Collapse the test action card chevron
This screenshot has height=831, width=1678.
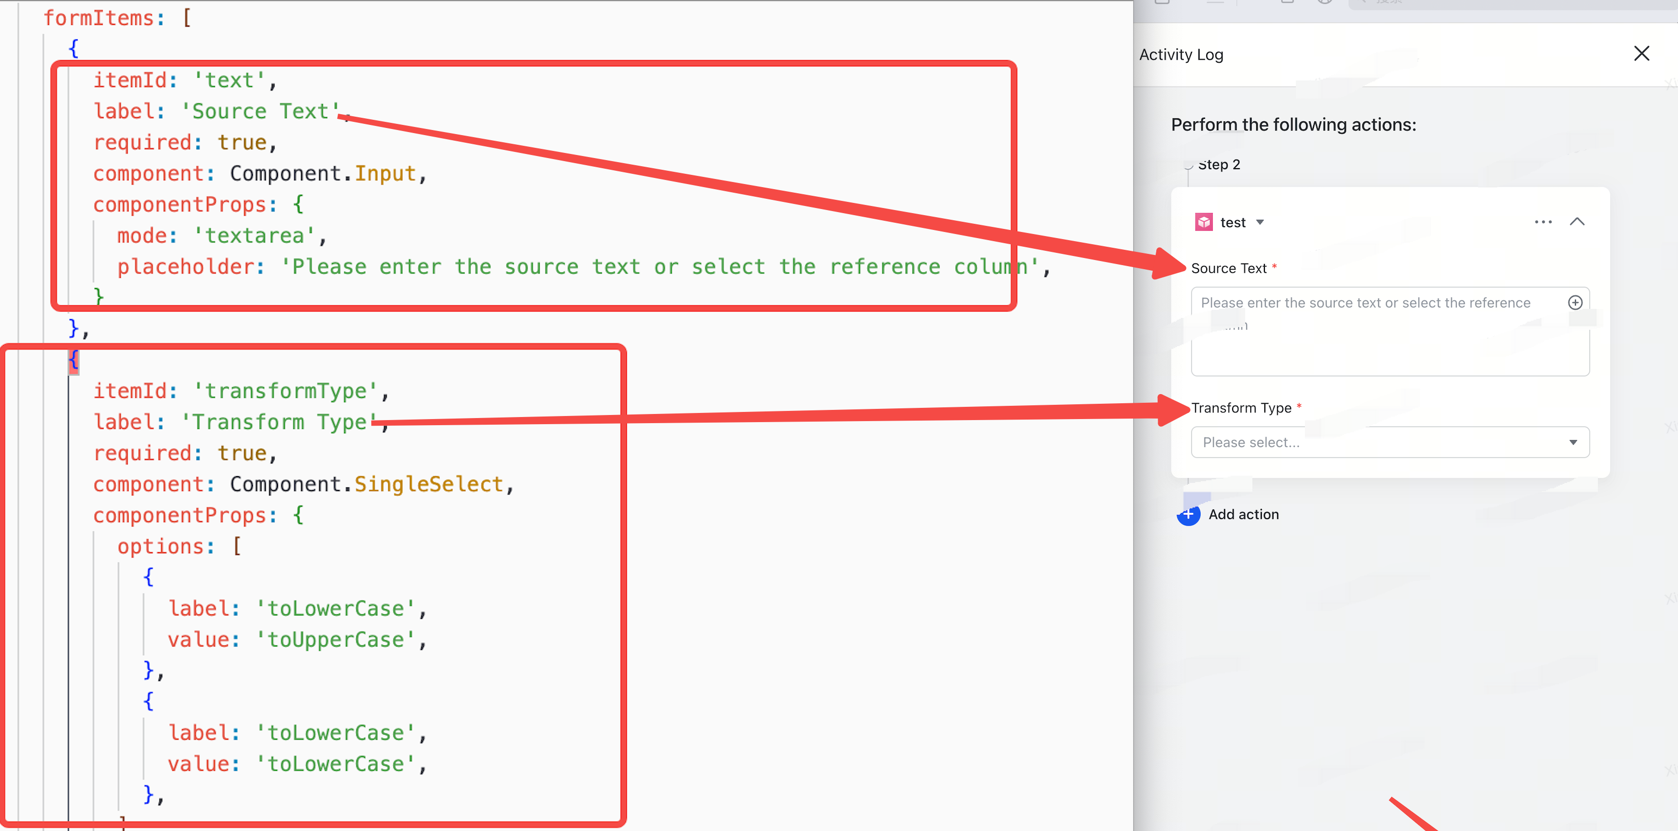point(1577,221)
